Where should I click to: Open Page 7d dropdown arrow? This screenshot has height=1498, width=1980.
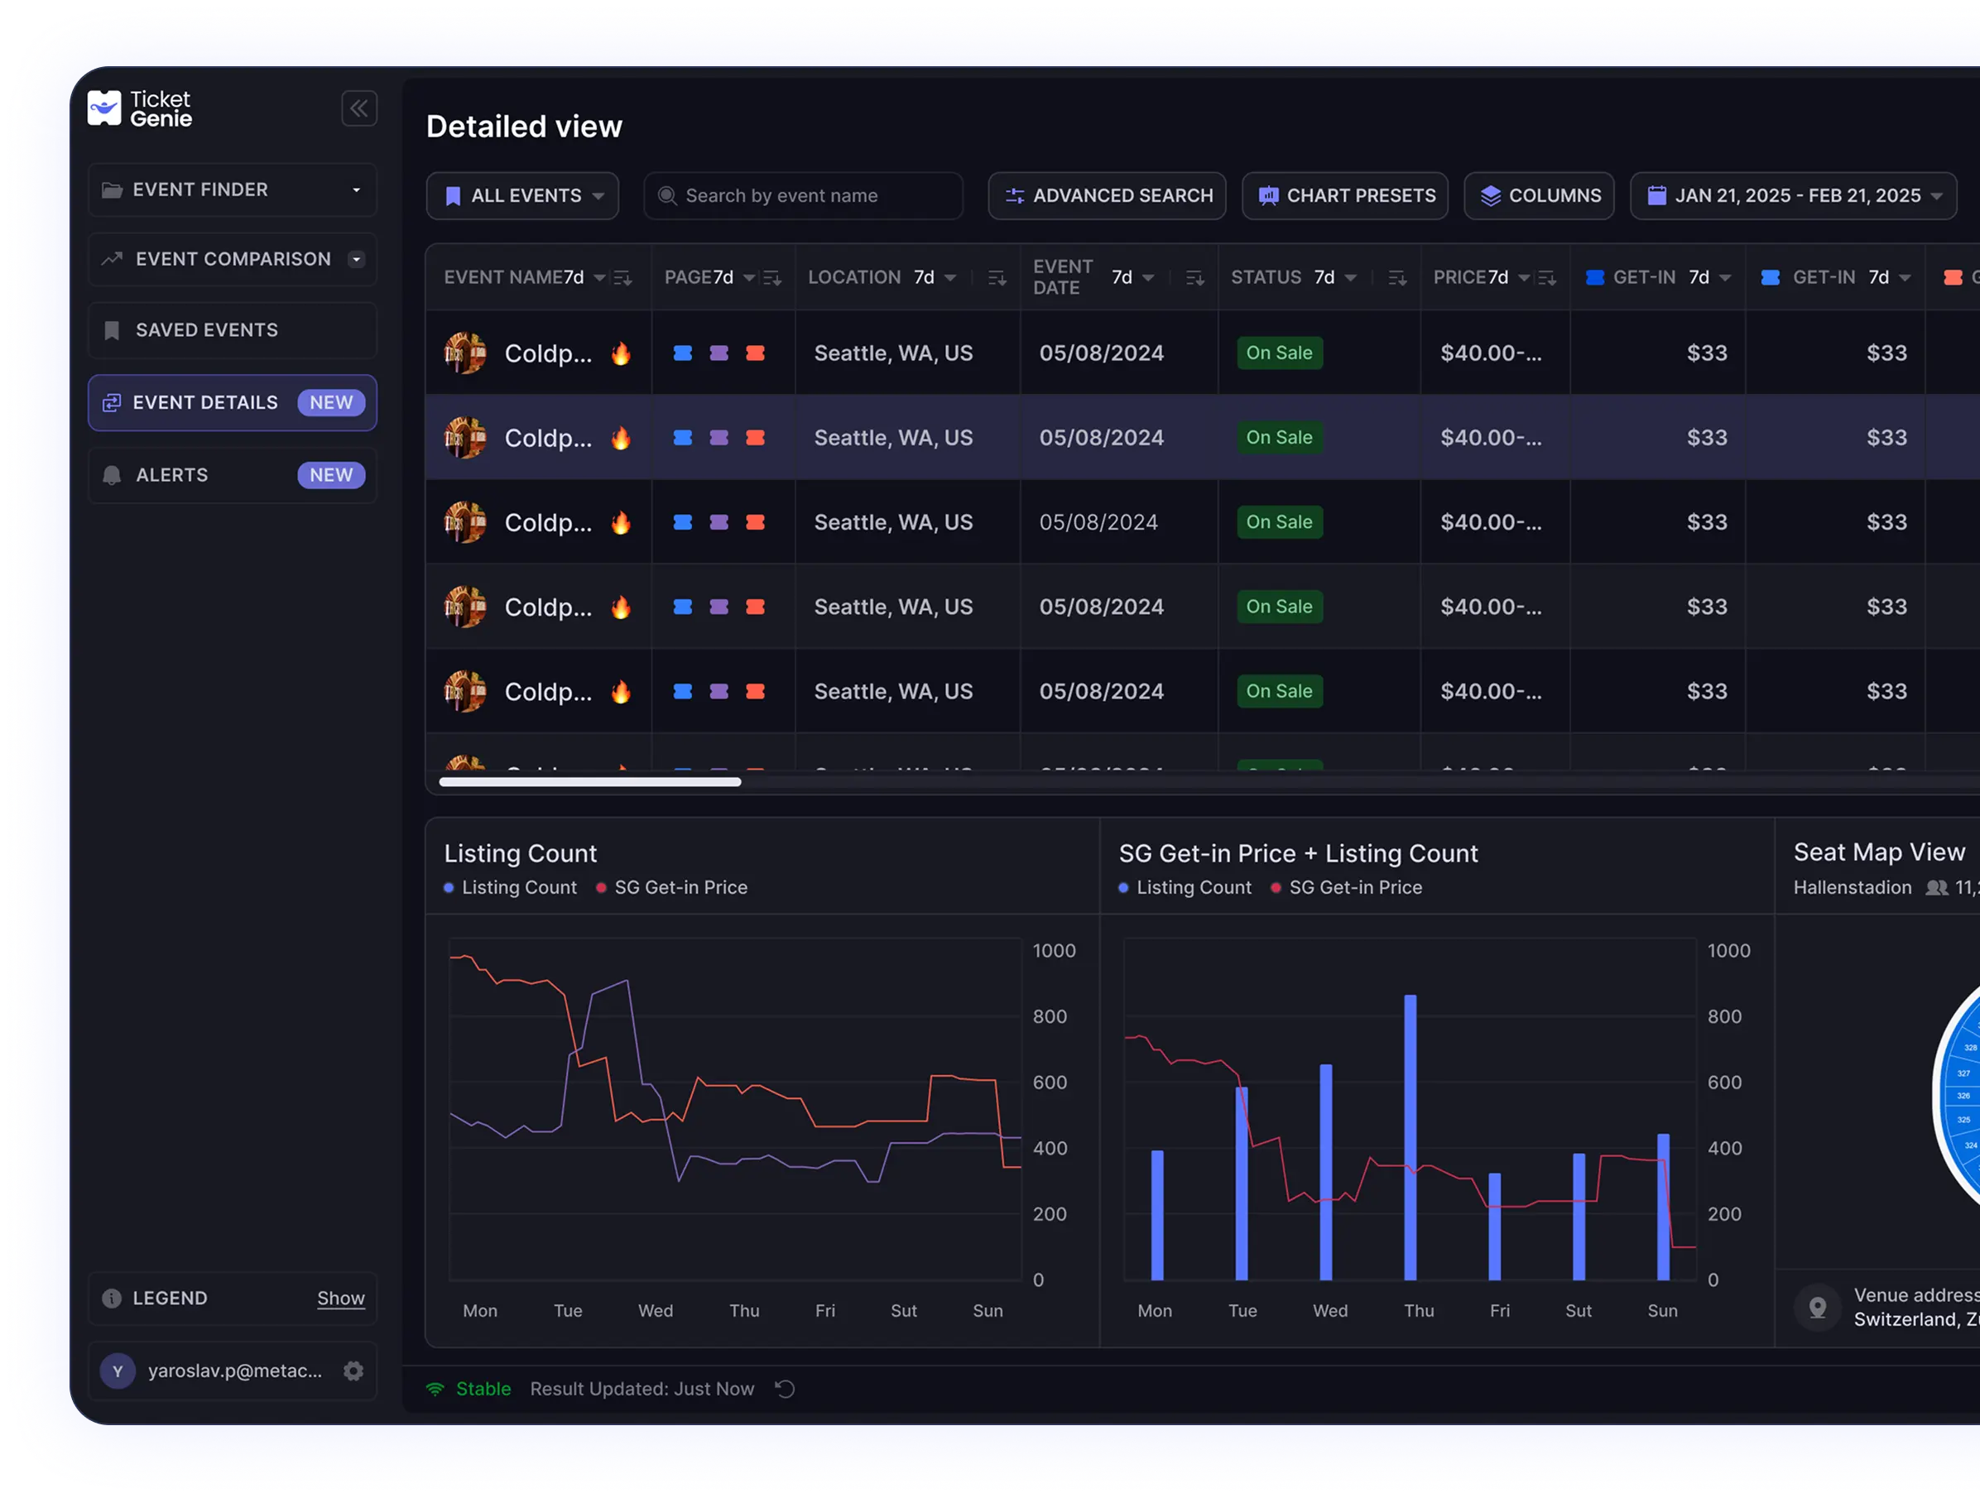749,278
